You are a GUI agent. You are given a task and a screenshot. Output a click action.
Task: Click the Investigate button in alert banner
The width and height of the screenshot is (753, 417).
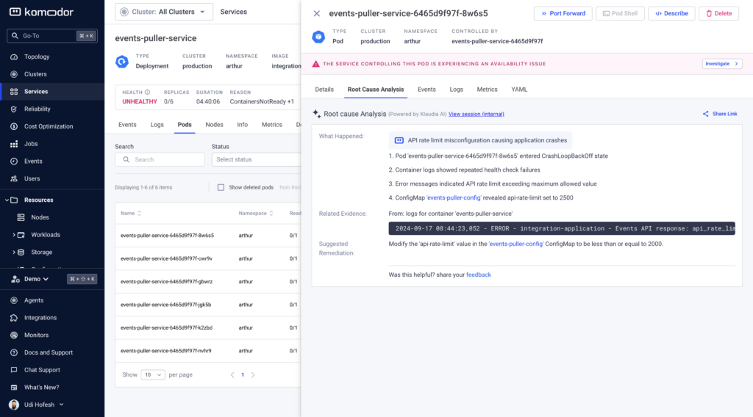pyautogui.click(x=722, y=64)
